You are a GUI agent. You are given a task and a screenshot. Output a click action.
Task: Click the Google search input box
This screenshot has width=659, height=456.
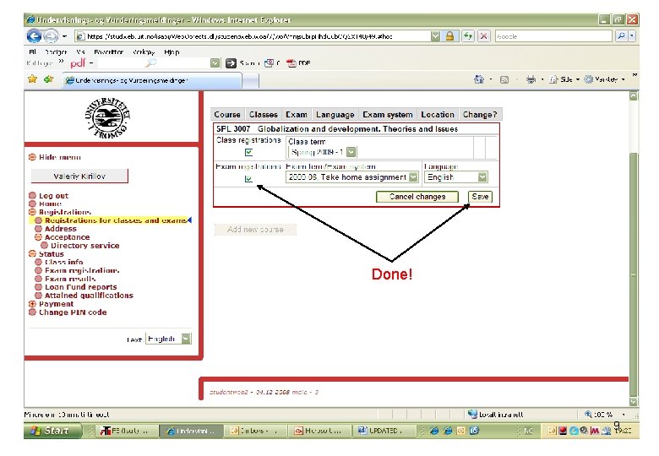coord(553,36)
